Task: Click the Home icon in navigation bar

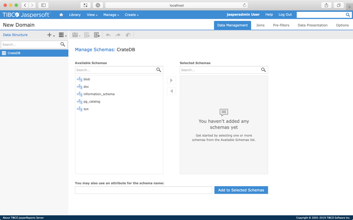Action: [61, 15]
